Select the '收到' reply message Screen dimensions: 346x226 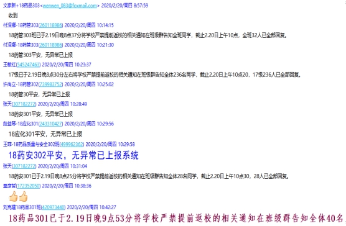pyautogui.click(x=13, y=16)
